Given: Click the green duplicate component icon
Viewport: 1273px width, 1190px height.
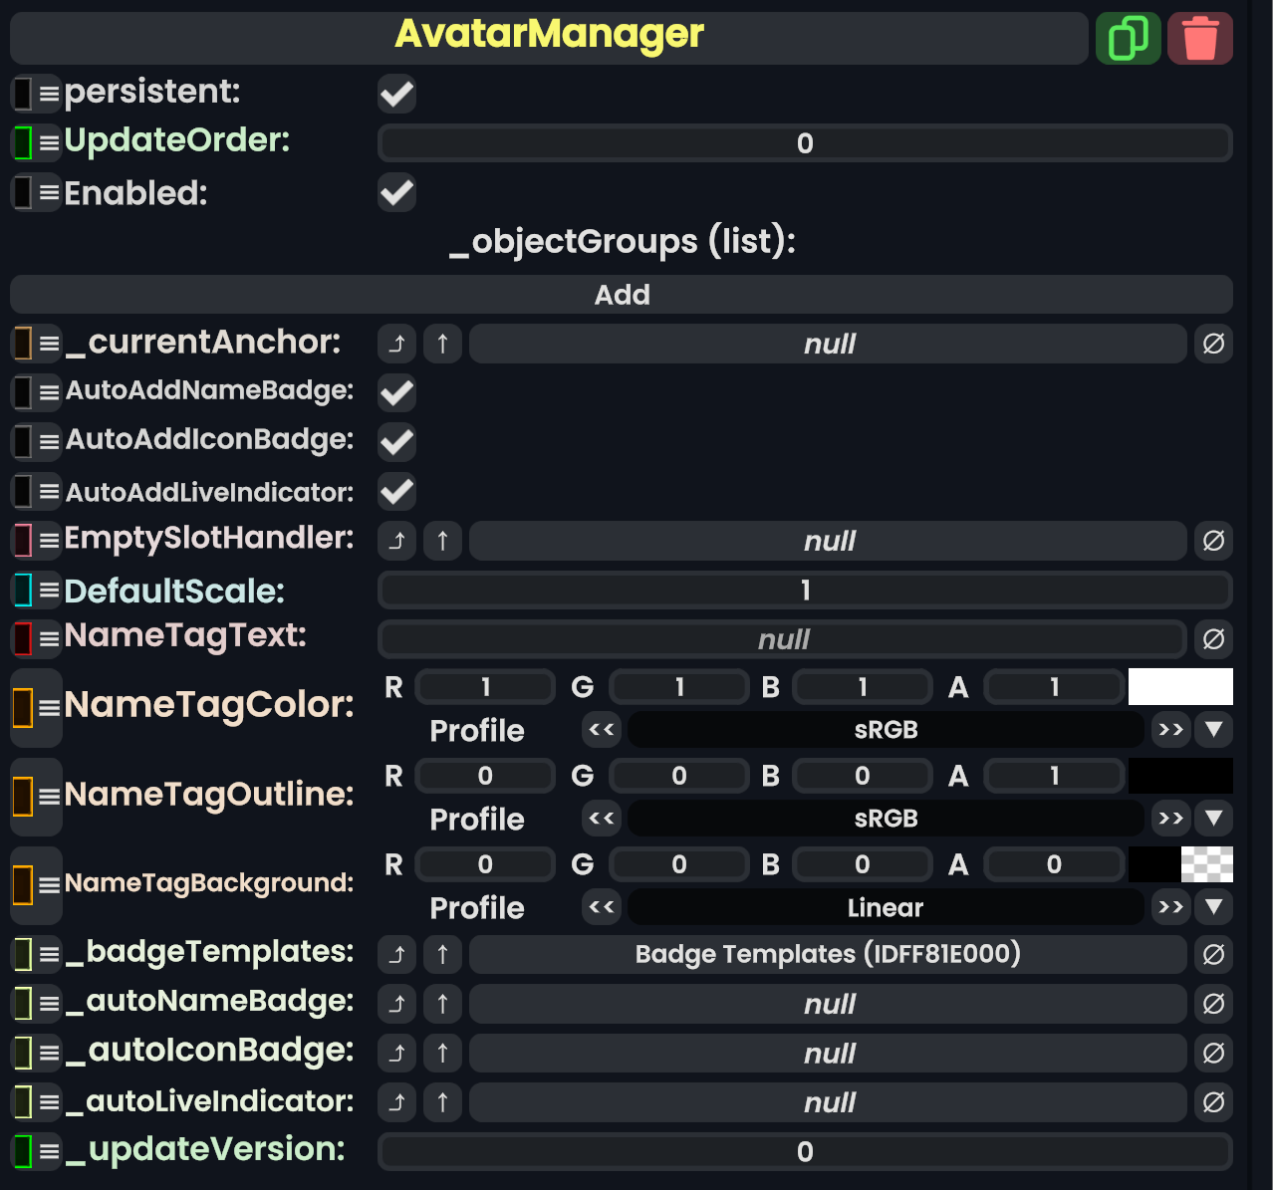Looking at the screenshot, I should 1128,39.
